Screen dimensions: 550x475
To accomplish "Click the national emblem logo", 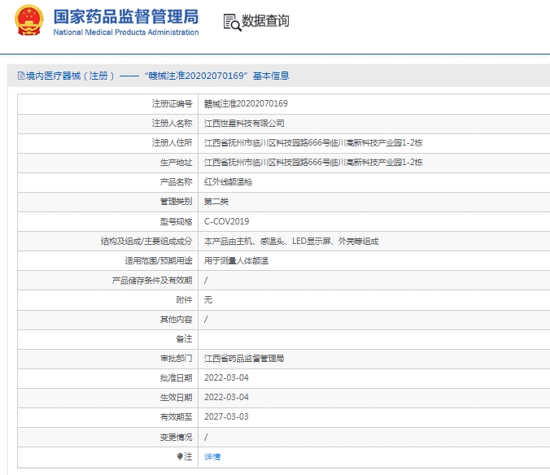I will [x=29, y=20].
